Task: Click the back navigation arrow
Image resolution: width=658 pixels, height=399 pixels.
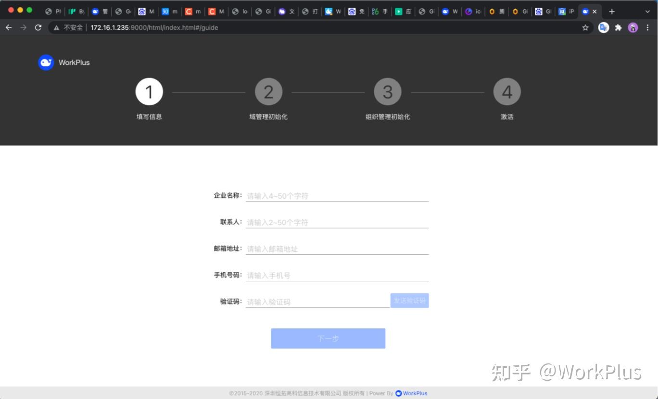Action: [x=9, y=27]
